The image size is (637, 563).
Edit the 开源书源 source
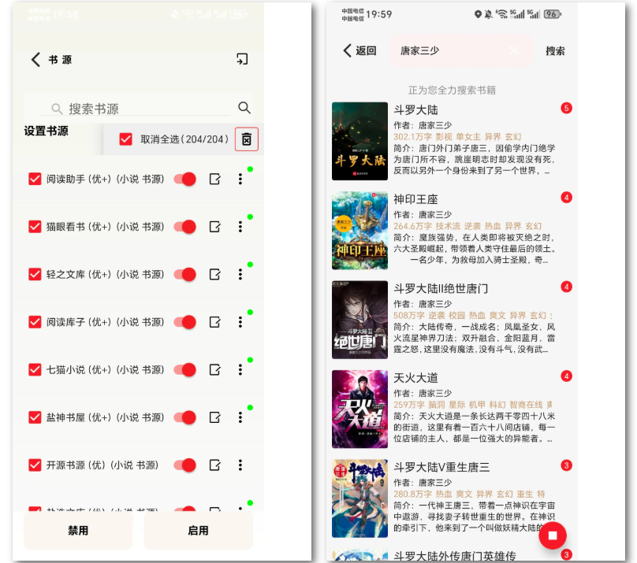tap(215, 465)
